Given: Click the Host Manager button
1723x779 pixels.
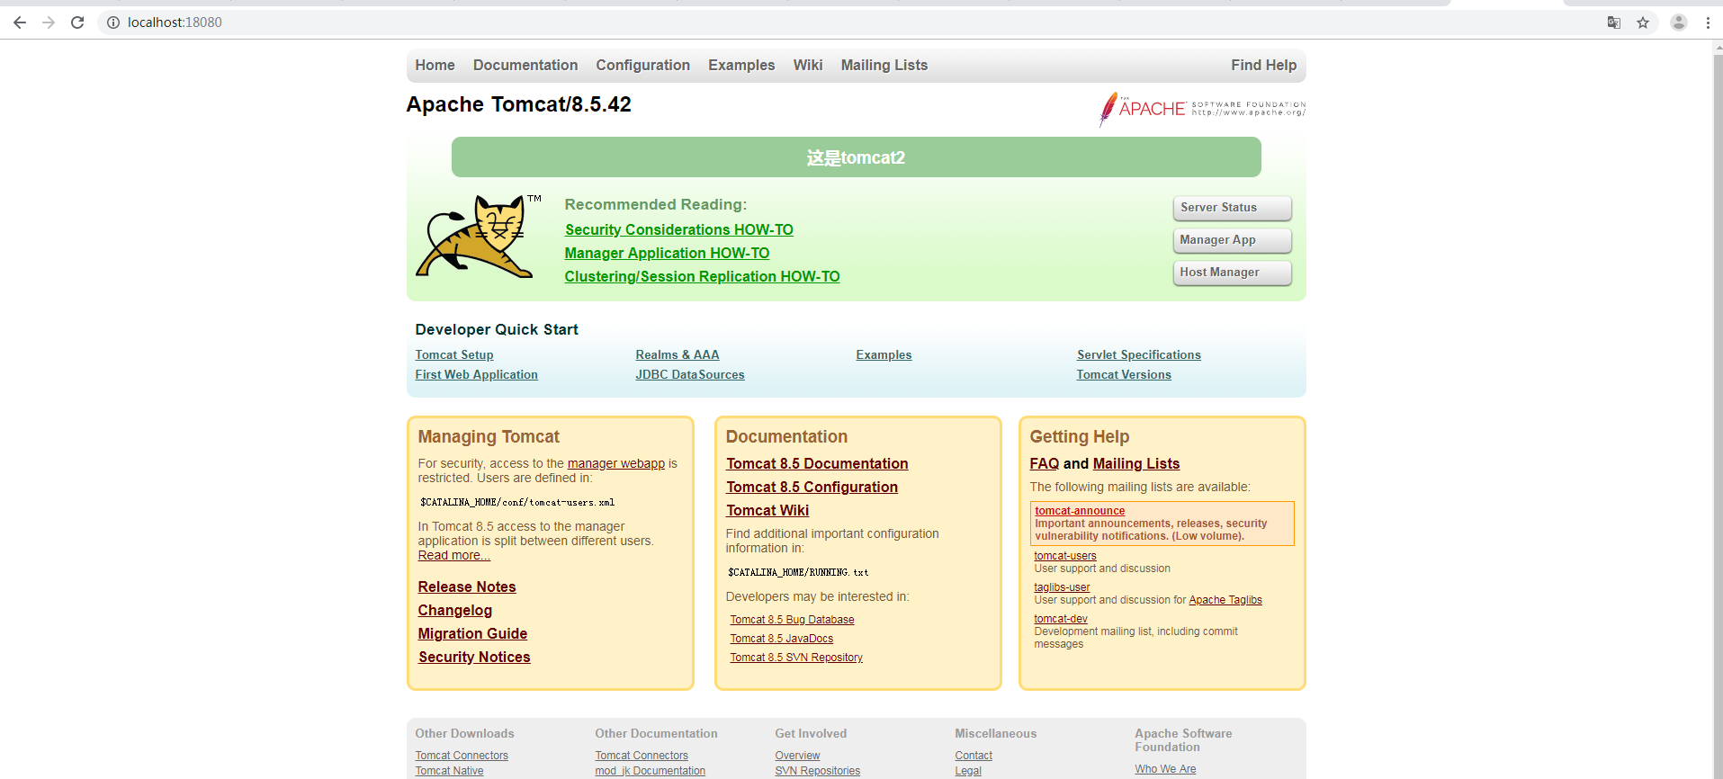Looking at the screenshot, I should coord(1232,273).
